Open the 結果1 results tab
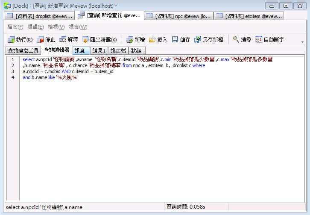 tap(99, 51)
